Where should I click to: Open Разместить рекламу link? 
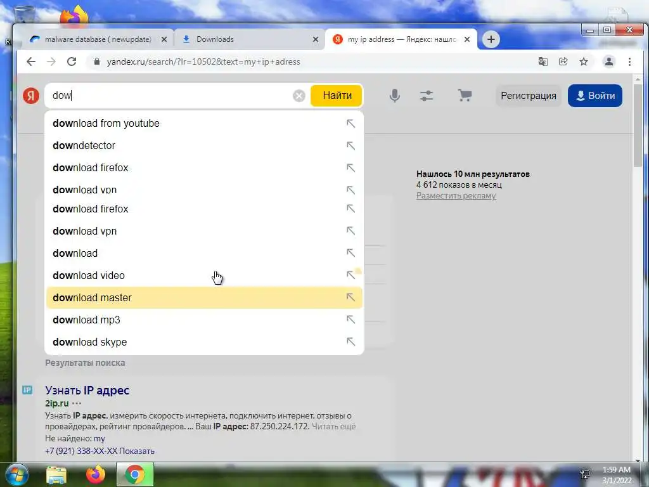456,195
